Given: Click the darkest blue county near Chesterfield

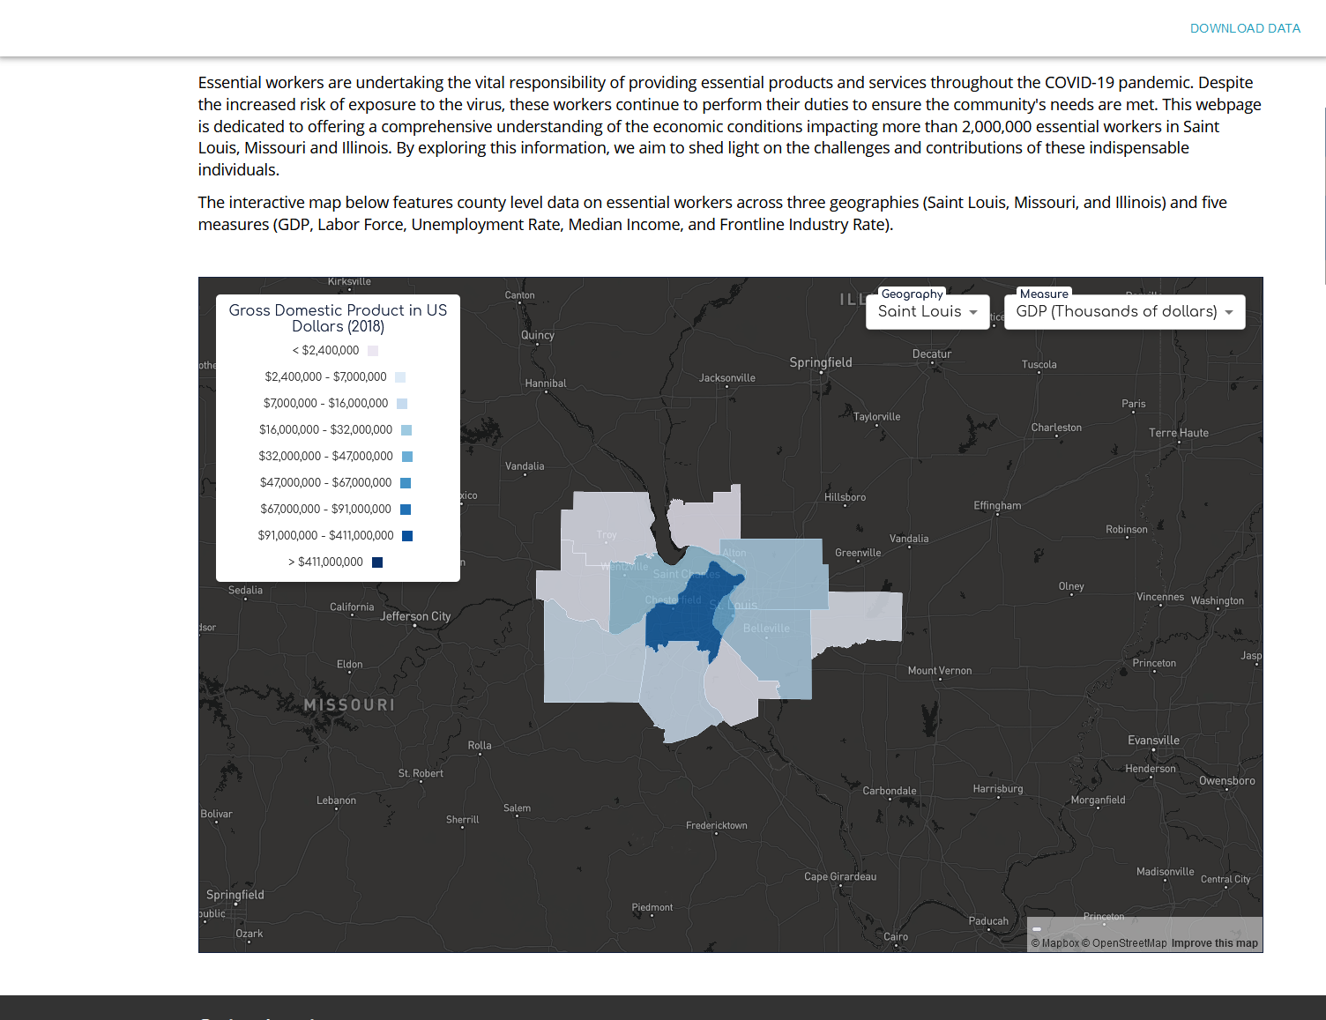Looking at the screenshot, I should (x=679, y=624).
